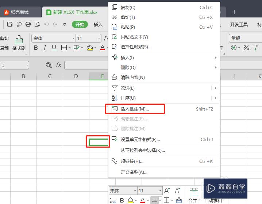Choose 复制(C) from context menu
Viewport: 262px width, 204px height.
click(x=164, y=8)
